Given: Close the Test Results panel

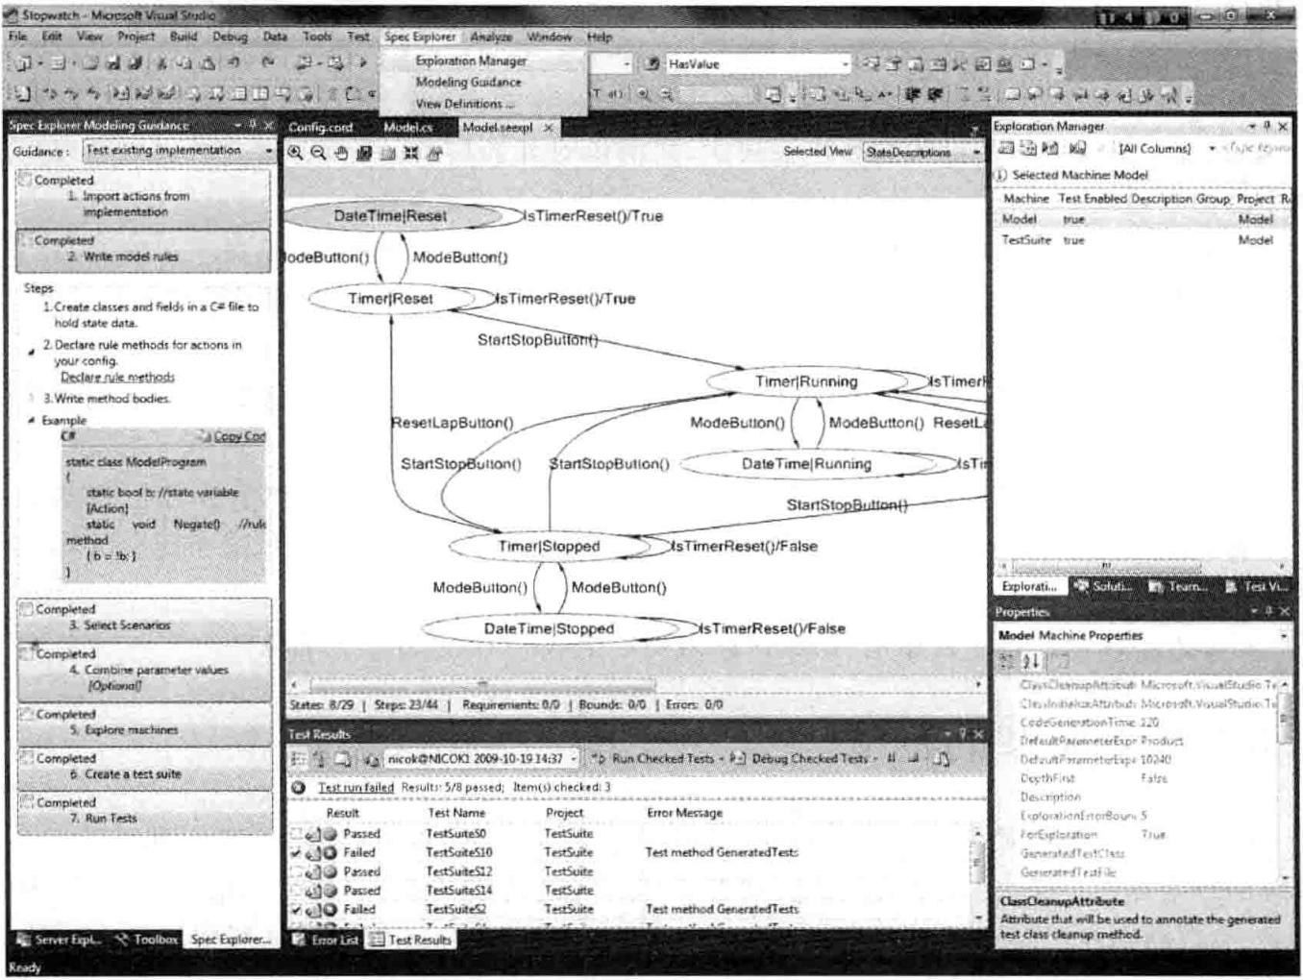Looking at the screenshot, I should [x=978, y=734].
